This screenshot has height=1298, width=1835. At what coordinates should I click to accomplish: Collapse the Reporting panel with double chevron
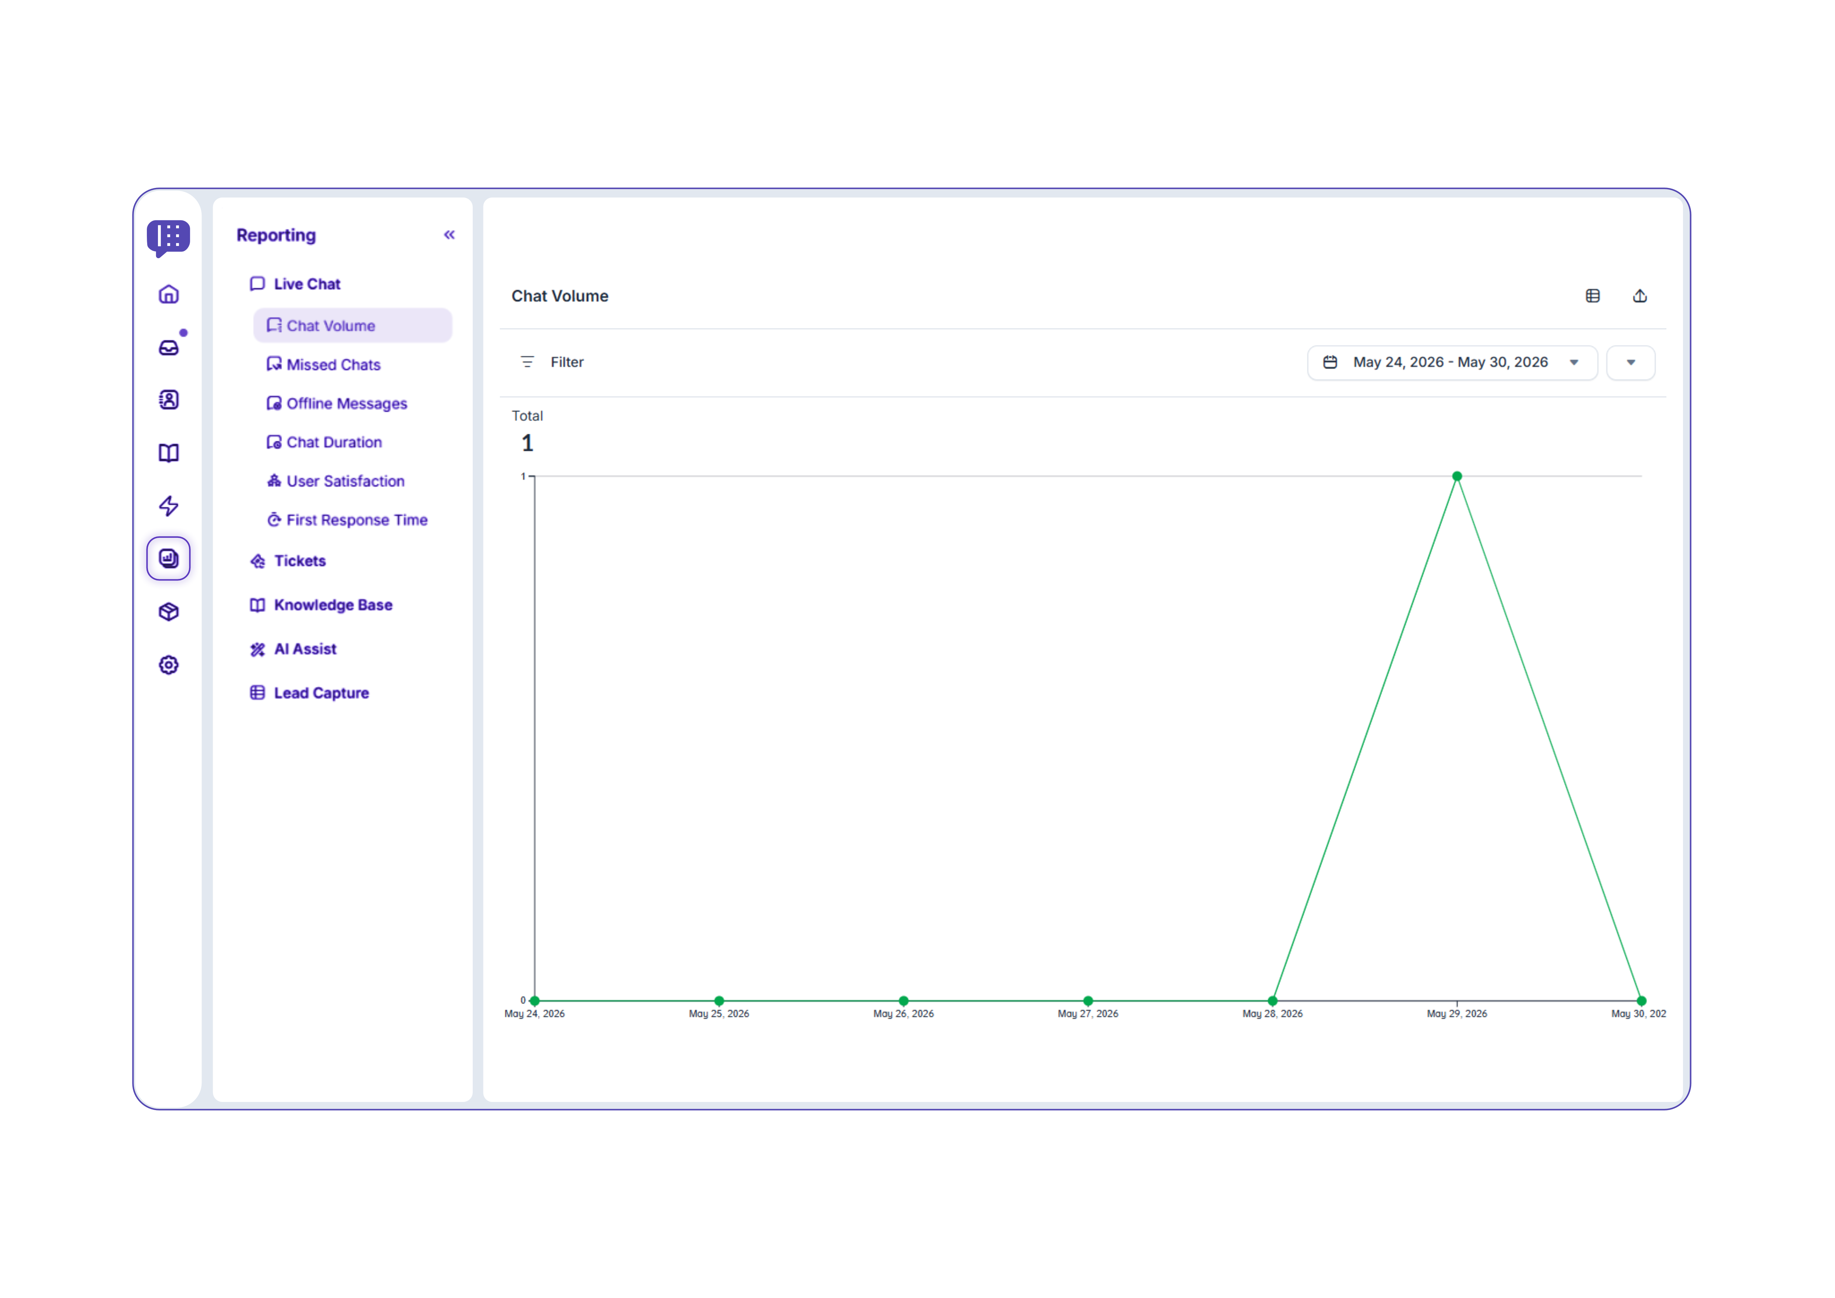tap(449, 235)
